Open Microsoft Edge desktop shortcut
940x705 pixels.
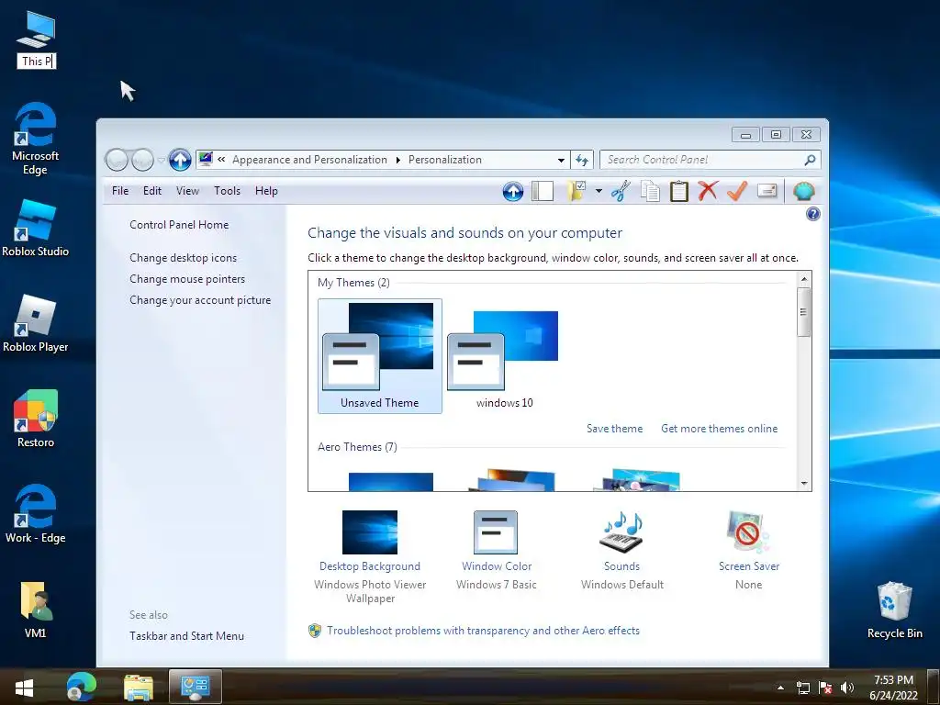(36, 139)
